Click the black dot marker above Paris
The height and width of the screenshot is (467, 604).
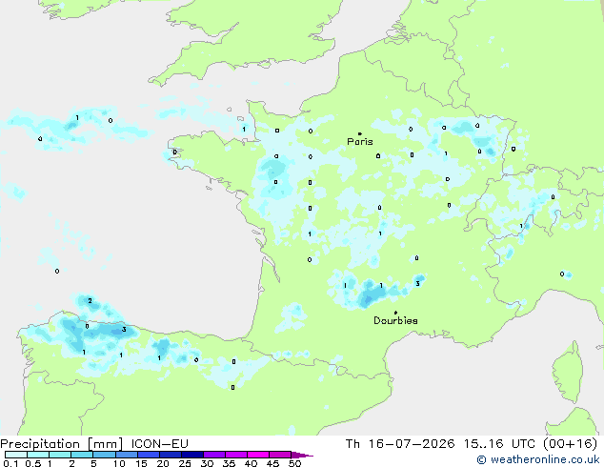pyautogui.click(x=360, y=133)
